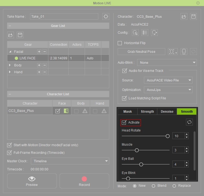The image size is (204, 196).
Task: Select the Smooth tab
Action: (187, 112)
